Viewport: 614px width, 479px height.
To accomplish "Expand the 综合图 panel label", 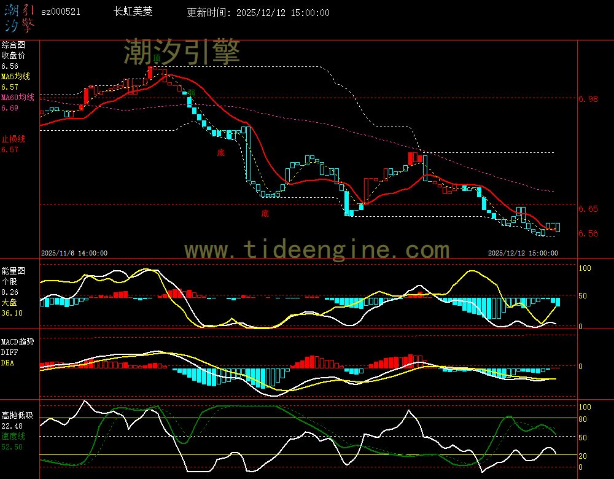I will 12,45.
